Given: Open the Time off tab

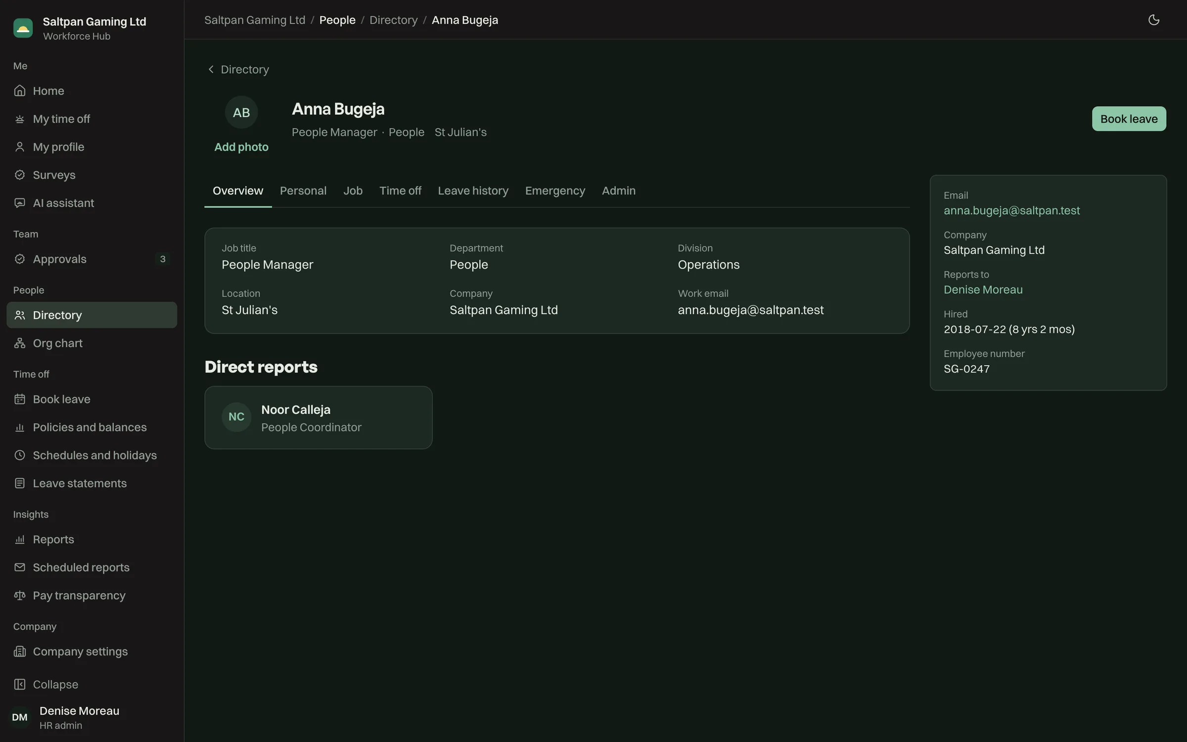Looking at the screenshot, I should (400, 190).
